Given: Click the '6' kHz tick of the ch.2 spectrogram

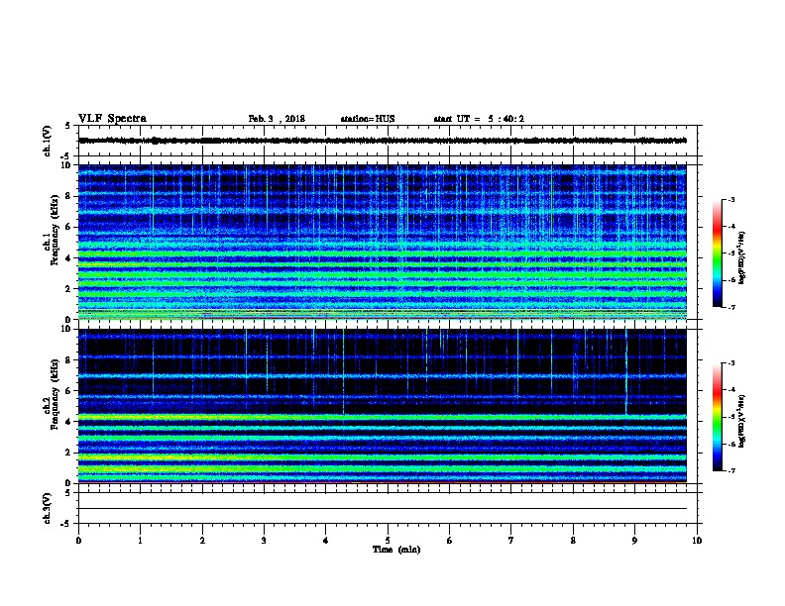Looking at the screenshot, I should (x=69, y=391).
